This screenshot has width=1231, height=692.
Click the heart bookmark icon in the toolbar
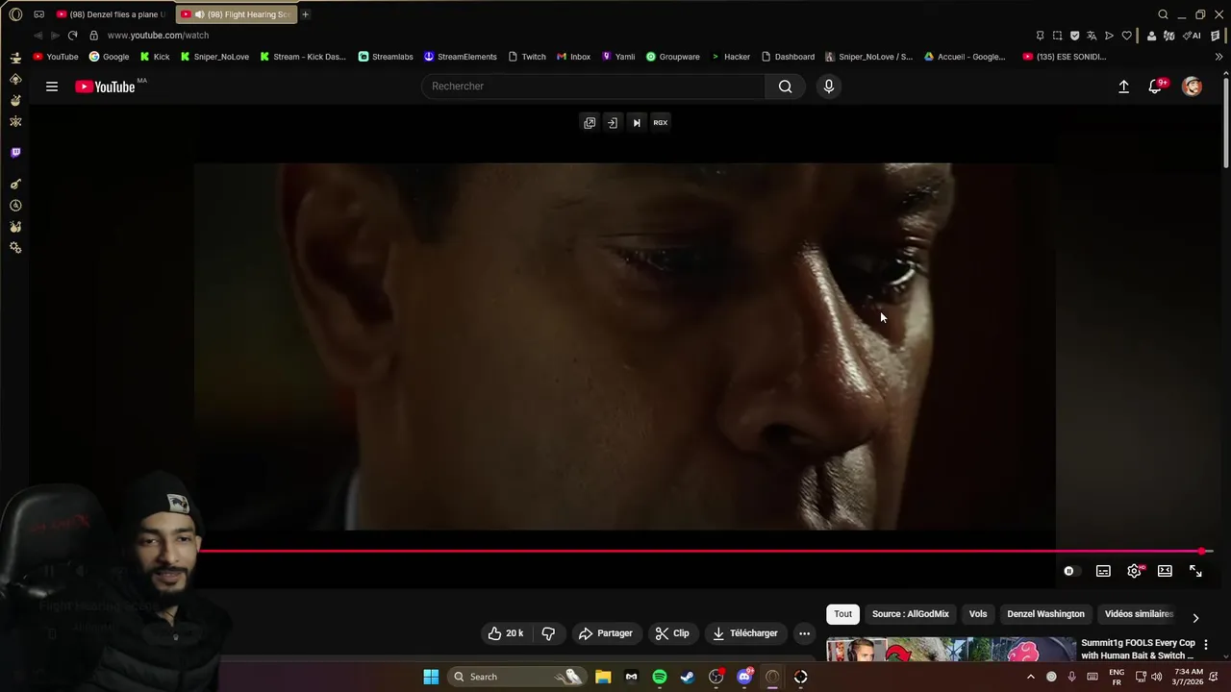[x=1126, y=36]
